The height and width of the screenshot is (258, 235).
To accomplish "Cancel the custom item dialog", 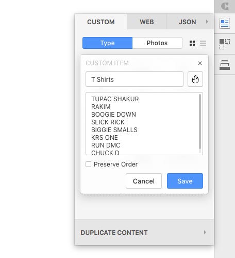I will tap(144, 181).
